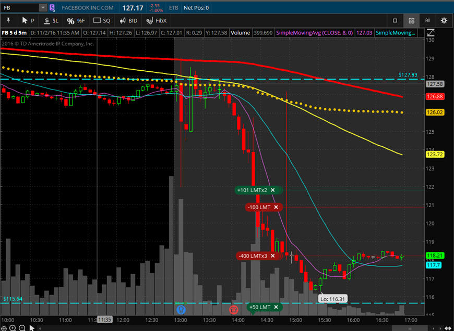Click the 127.17 last price display

tap(133, 8)
